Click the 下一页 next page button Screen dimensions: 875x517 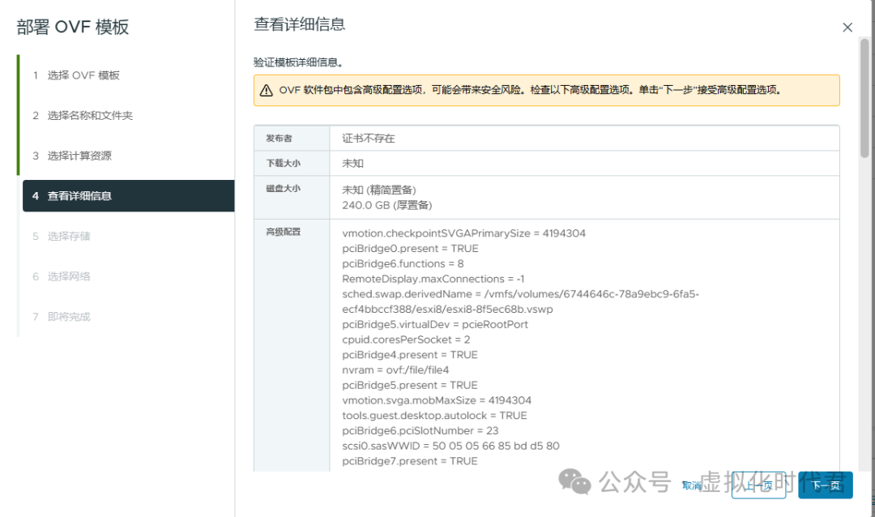pyautogui.click(x=826, y=485)
